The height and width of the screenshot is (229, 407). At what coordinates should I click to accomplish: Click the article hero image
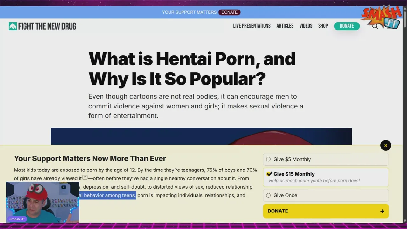pyautogui.click(x=201, y=136)
